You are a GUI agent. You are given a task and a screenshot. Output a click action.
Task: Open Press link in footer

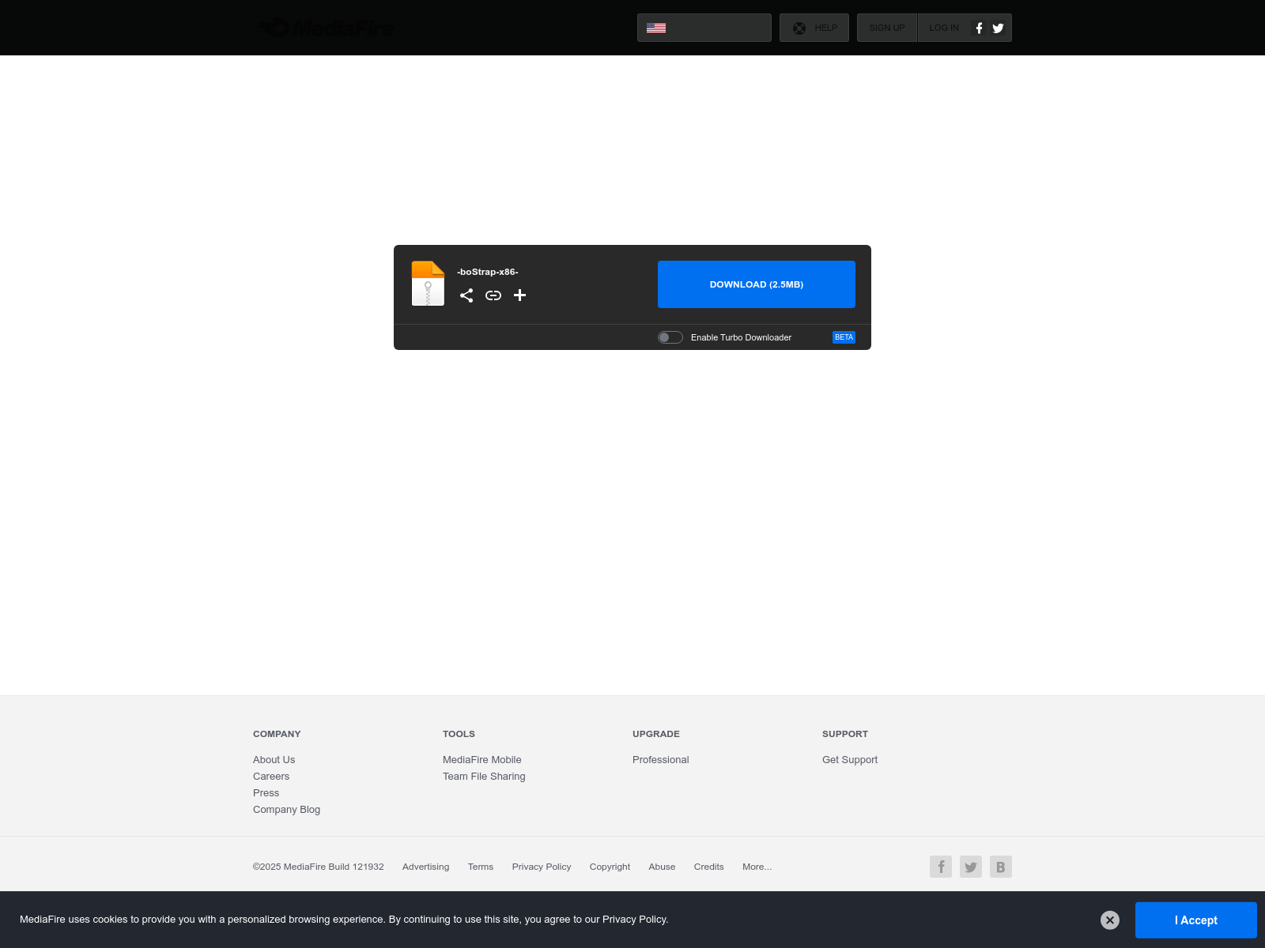266,793
